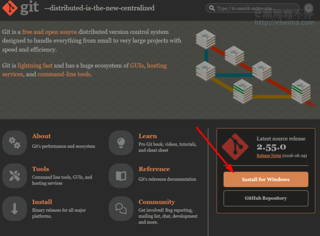The image size is (320, 236).
Task: Click 'Git's performance and ecosystem' description
Action: pyautogui.click(x=63, y=146)
